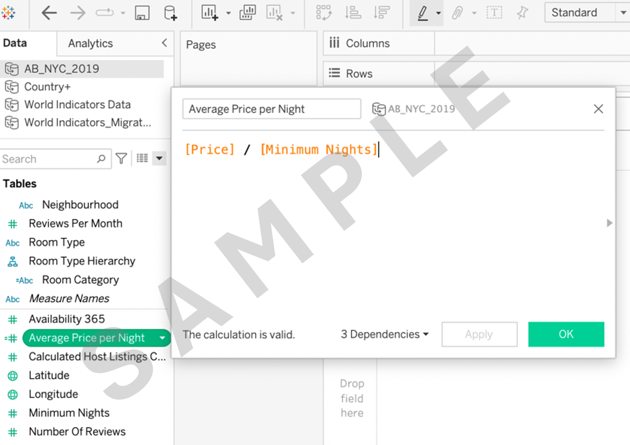Click the Save workbook icon
Screen dimensions: 630x445
point(142,13)
